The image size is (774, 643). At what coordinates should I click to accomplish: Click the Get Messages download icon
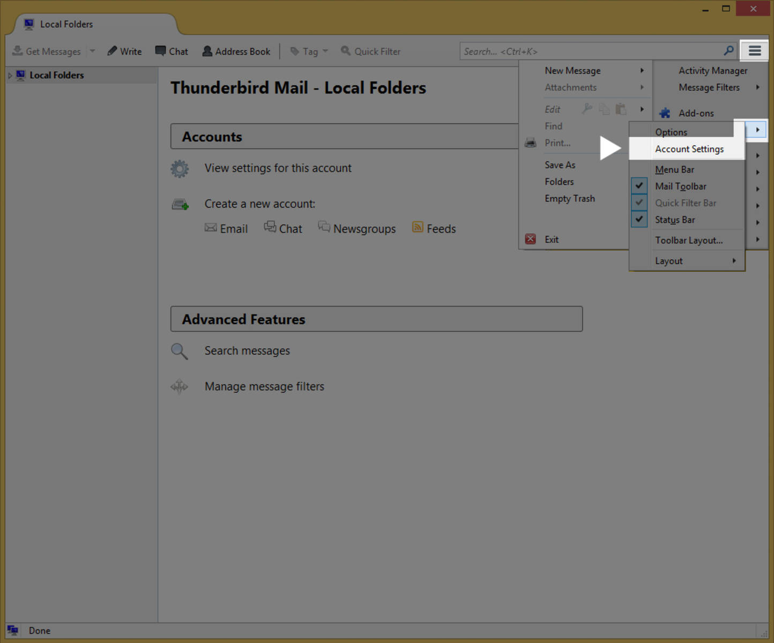point(18,51)
